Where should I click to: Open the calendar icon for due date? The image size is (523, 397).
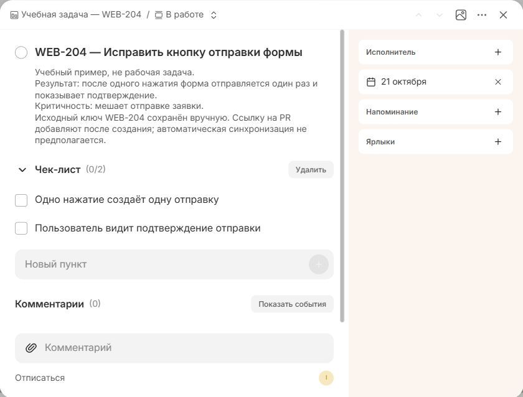371,82
